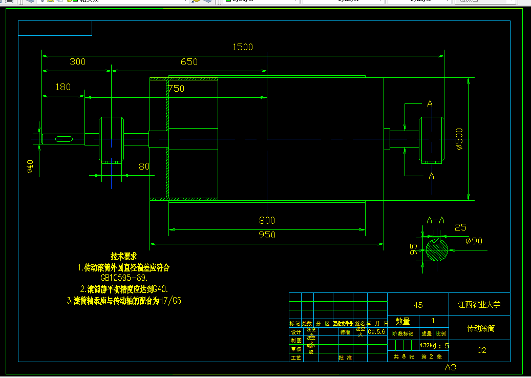Viewport: 531px width, 378px height.
Task: Click the 批 准 cell in title block
Action: (x=345, y=358)
